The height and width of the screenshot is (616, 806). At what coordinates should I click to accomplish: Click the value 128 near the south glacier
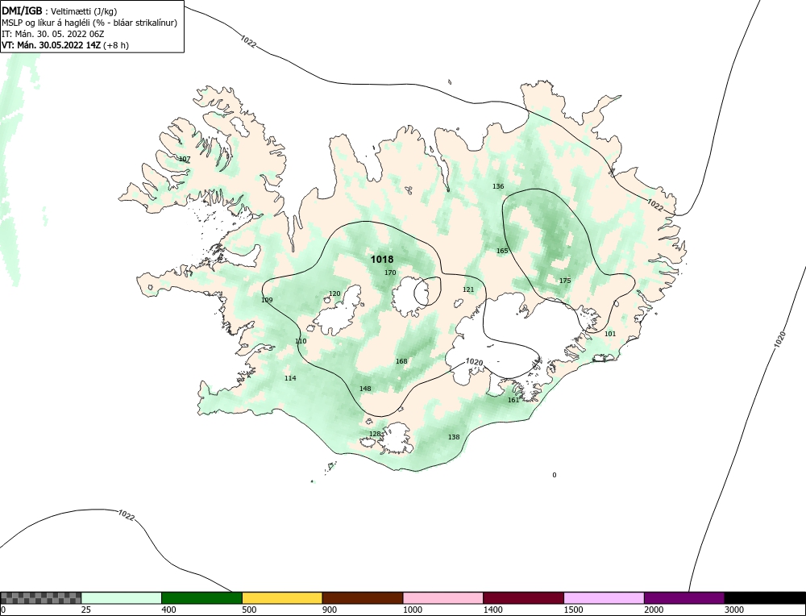coord(376,434)
